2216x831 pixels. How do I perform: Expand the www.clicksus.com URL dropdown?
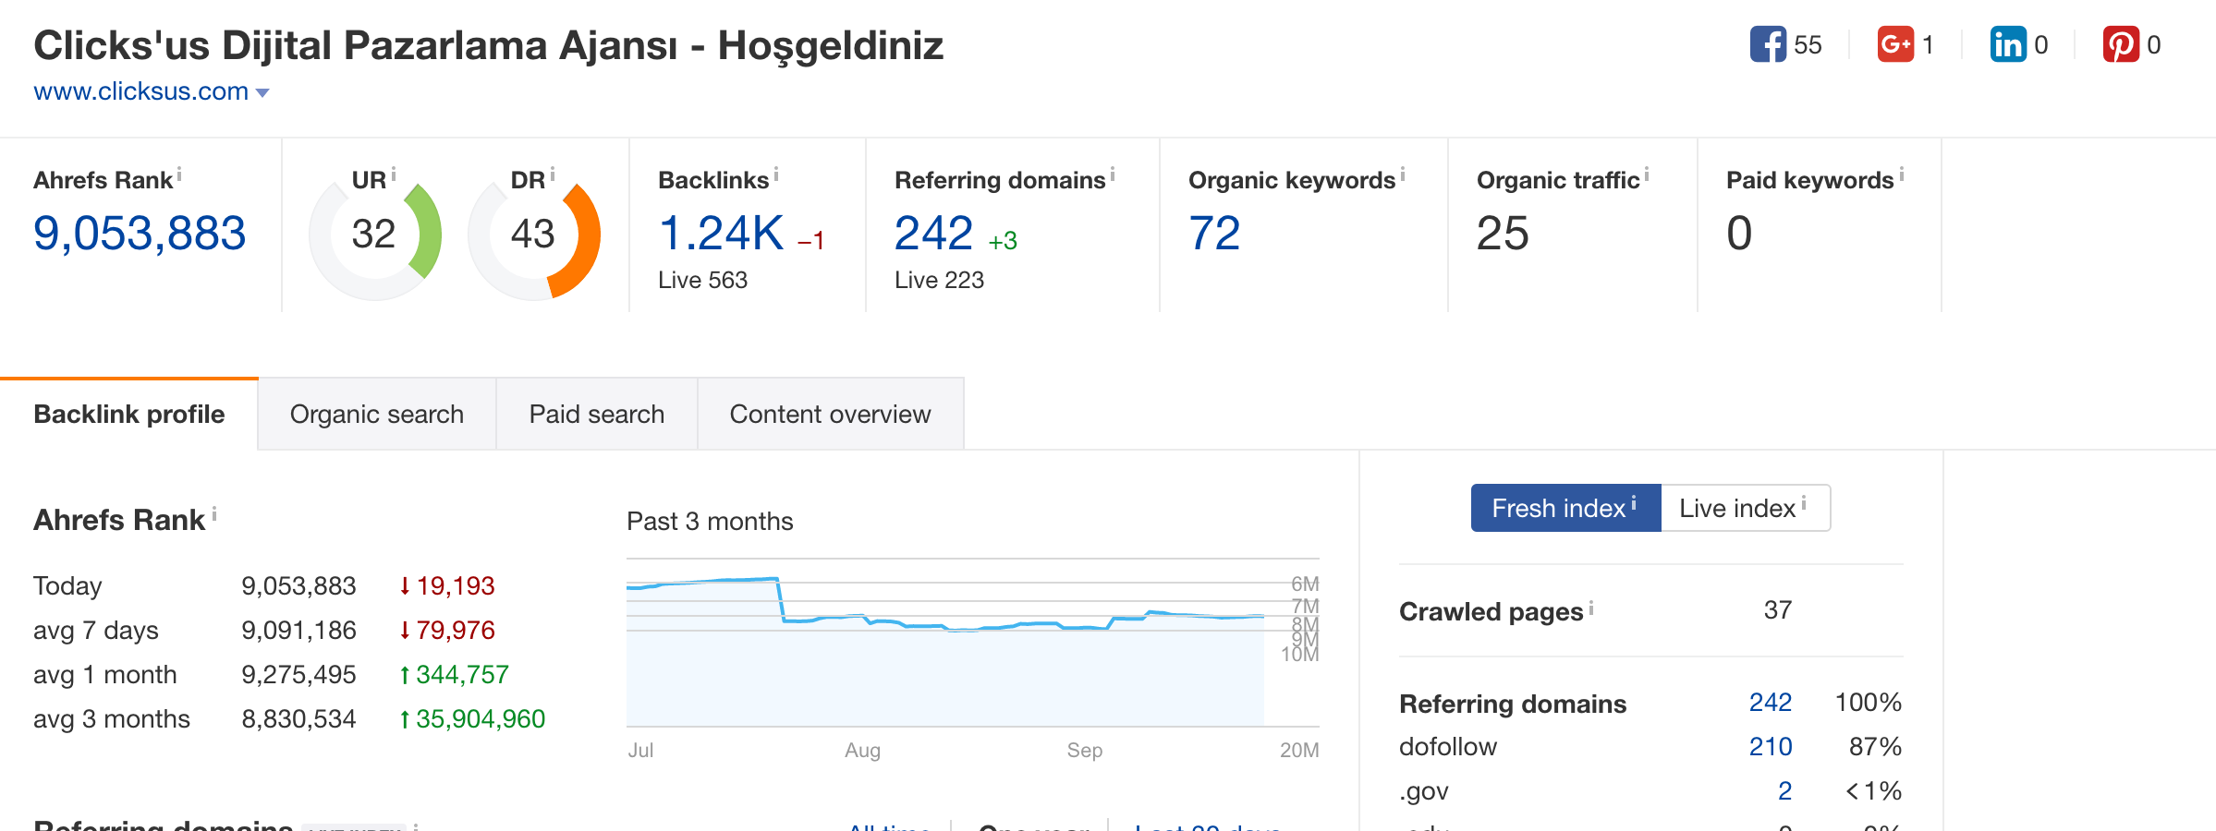tap(262, 92)
